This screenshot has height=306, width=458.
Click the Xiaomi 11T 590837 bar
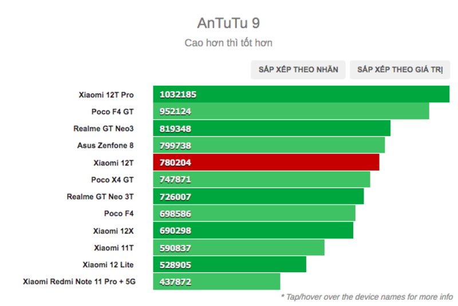(x=238, y=248)
